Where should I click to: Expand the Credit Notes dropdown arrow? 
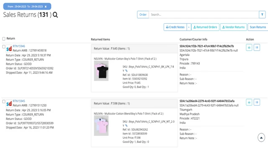click(189, 27)
